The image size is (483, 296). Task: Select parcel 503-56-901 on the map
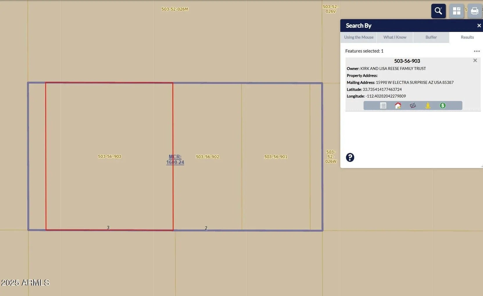pos(276,157)
